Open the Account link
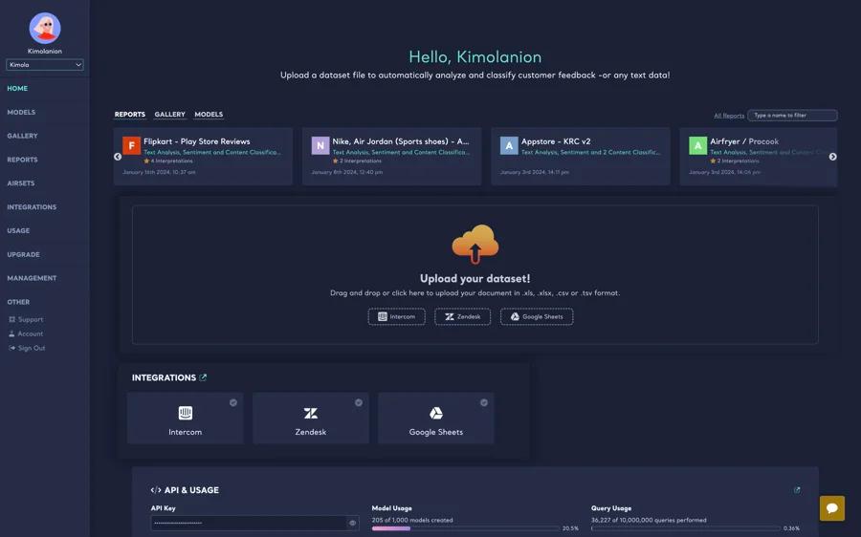The width and height of the screenshot is (861, 537). click(31, 333)
